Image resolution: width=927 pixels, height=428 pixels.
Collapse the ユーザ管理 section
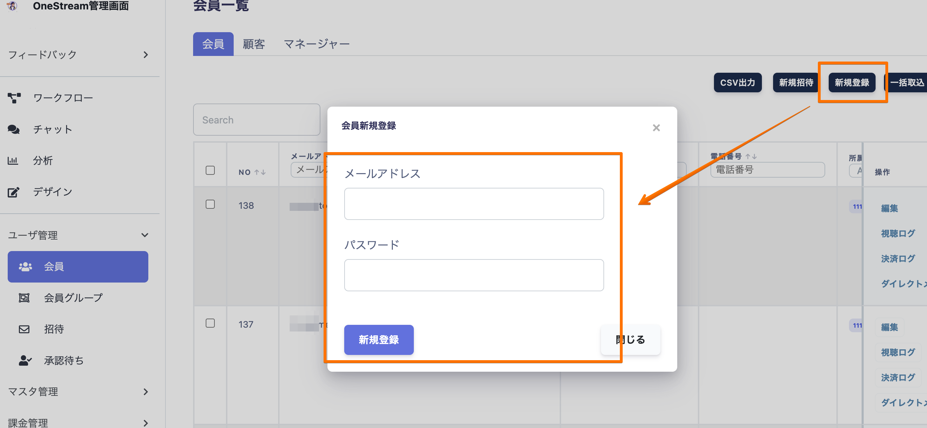tap(145, 235)
